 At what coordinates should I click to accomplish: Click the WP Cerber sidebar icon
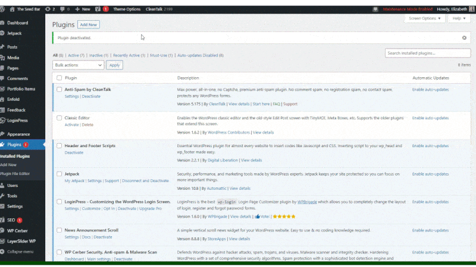(x=2, y=231)
